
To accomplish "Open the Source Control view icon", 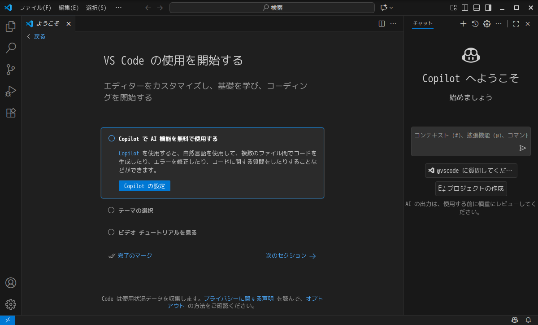I will 11,70.
